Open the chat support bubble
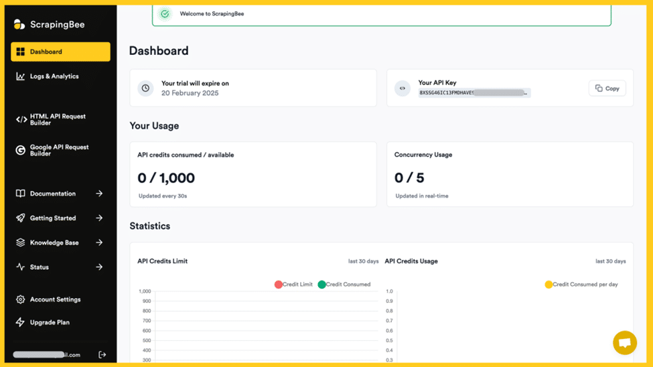Viewport: 653px width, 367px height. pos(625,342)
